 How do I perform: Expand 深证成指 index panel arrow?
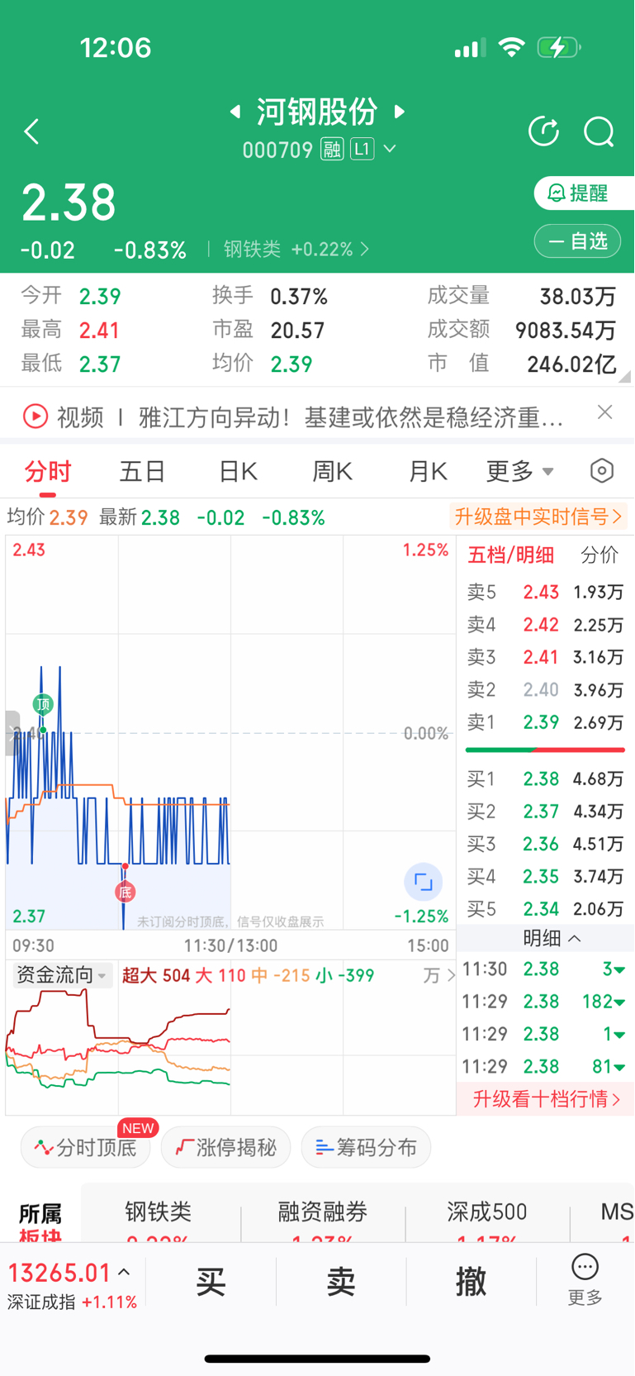coord(124,1273)
